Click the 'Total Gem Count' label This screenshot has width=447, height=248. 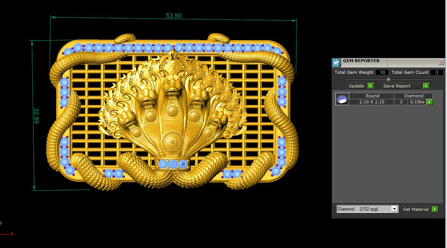pyautogui.click(x=410, y=73)
